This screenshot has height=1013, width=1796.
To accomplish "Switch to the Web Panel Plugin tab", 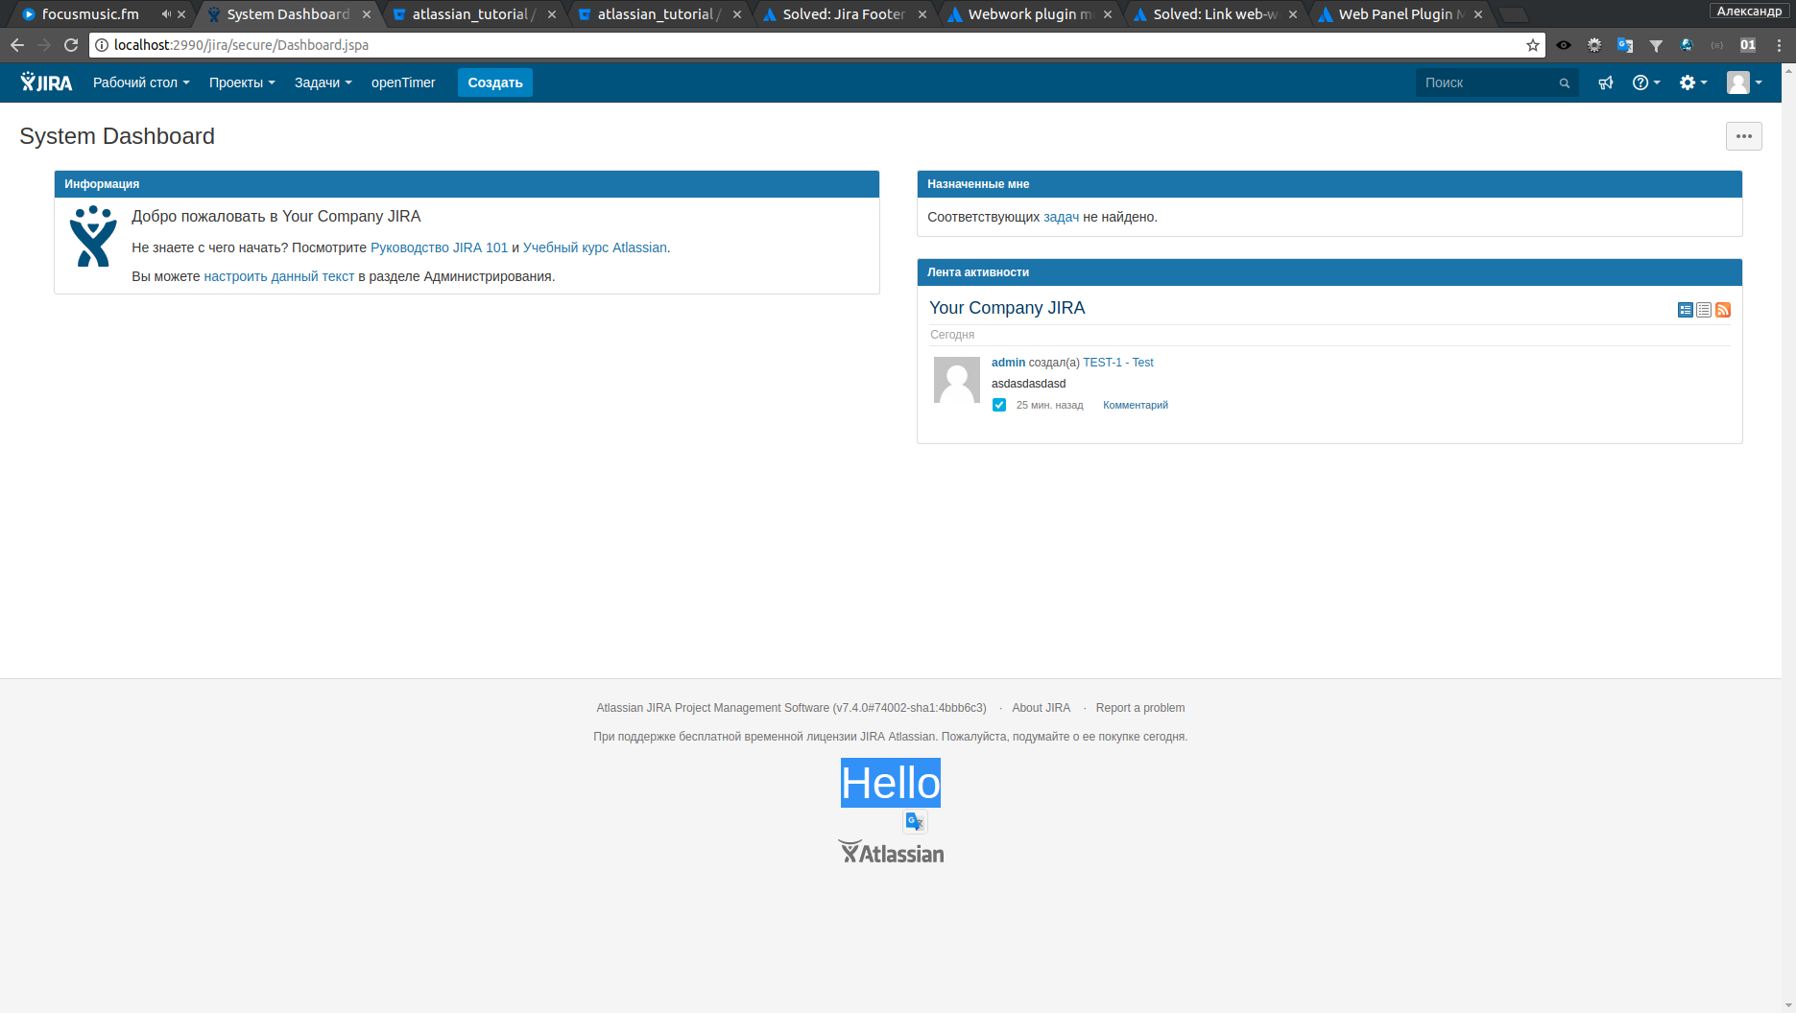I will pyautogui.click(x=1401, y=14).
